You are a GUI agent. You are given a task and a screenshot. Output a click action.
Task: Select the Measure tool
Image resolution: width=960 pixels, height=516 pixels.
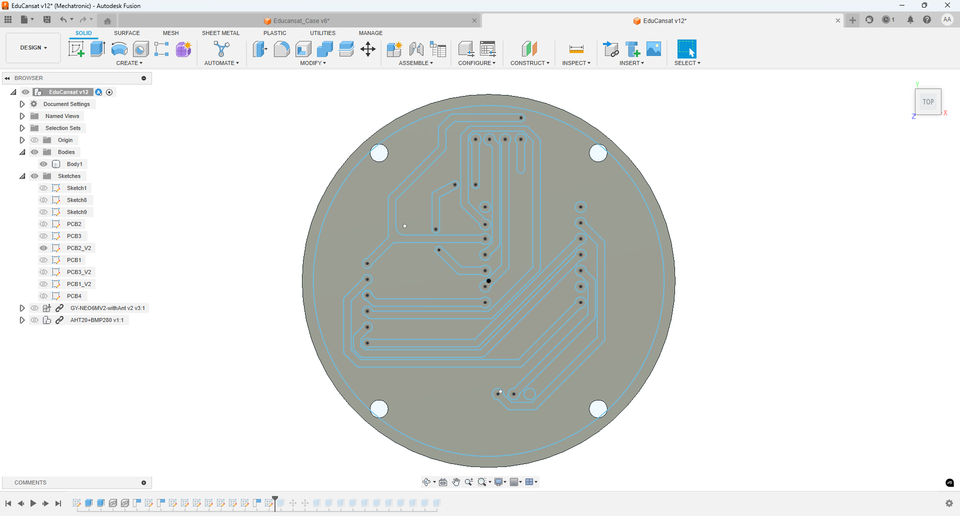pyautogui.click(x=576, y=49)
